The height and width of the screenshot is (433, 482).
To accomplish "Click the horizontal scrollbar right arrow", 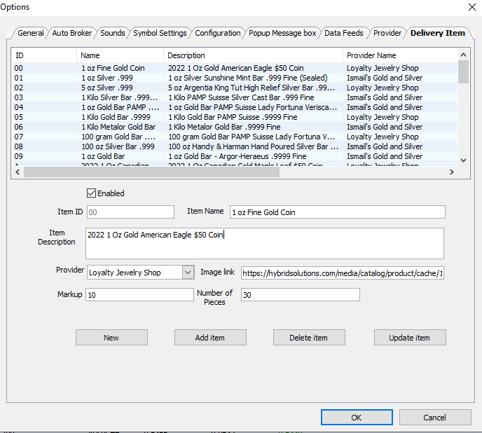I will pos(452,172).
